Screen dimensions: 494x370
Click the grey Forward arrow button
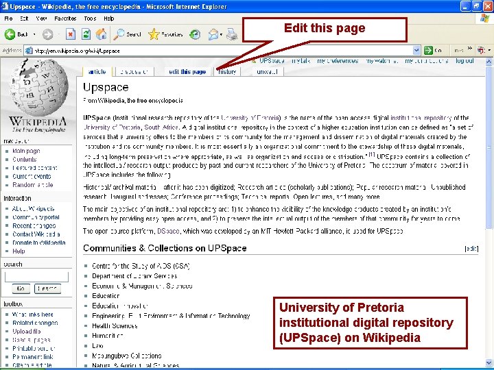point(47,34)
